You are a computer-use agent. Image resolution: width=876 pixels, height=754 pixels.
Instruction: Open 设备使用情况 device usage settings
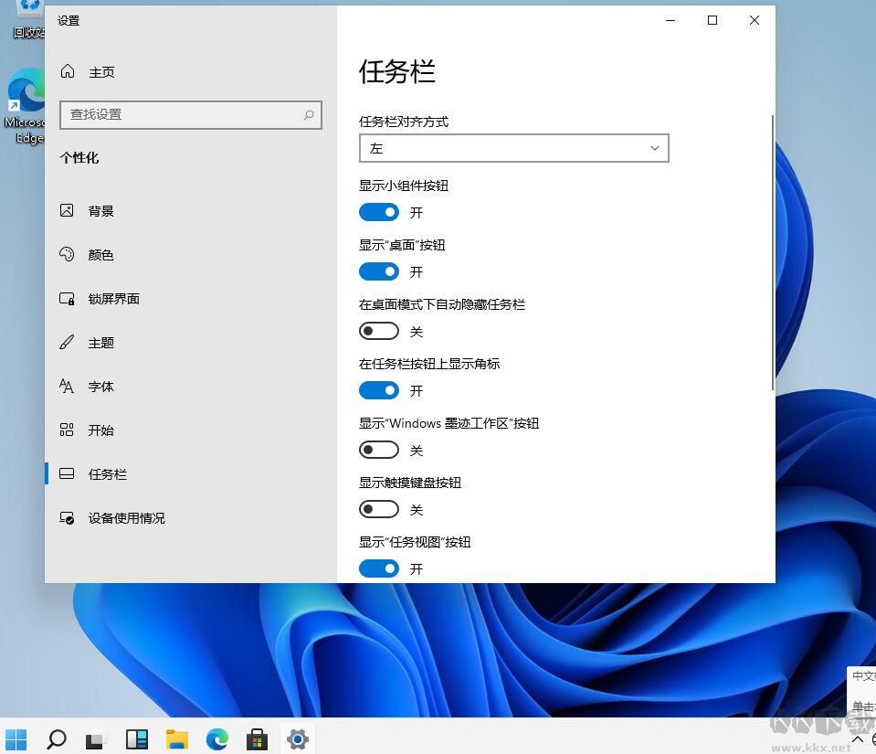pos(127,518)
